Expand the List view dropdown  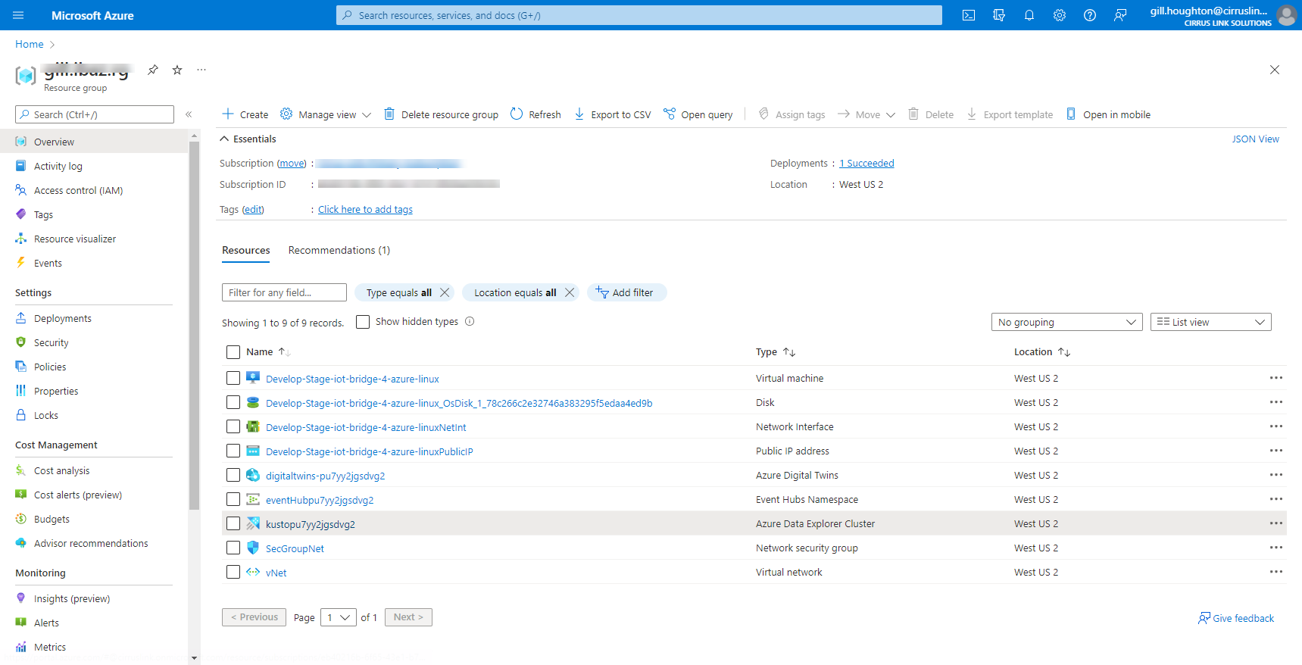(x=1210, y=322)
